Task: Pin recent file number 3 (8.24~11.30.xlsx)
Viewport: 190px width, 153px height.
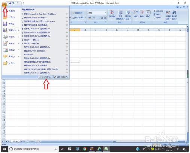Action: point(67,21)
